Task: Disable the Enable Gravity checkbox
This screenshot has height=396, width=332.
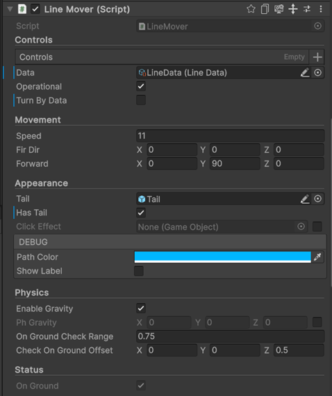Action: [x=141, y=308]
